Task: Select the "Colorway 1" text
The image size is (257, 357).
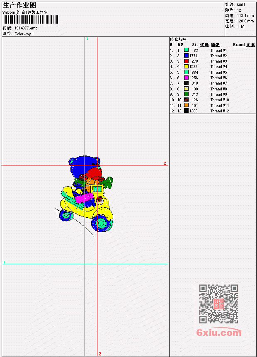Action: (x=24, y=34)
